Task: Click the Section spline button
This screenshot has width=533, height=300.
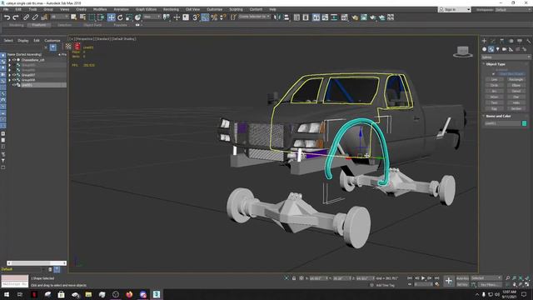Action: click(x=516, y=109)
